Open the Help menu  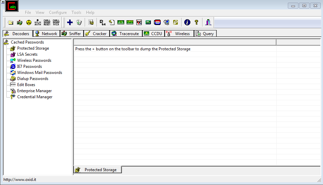[90, 12]
